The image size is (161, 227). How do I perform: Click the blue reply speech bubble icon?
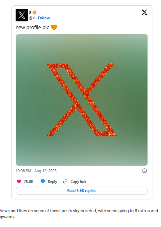pos(43,181)
